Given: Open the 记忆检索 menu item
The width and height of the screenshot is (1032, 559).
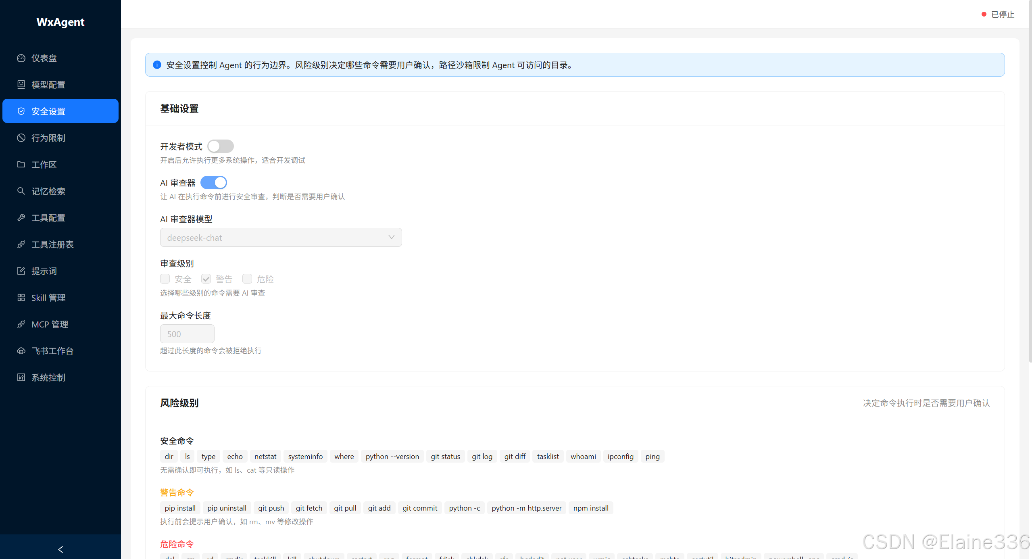Looking at the screenshot, I should [60, 191].
